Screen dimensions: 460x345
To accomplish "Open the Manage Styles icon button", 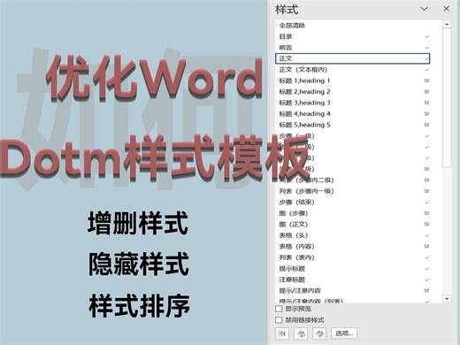I will (x=319, y=333).
